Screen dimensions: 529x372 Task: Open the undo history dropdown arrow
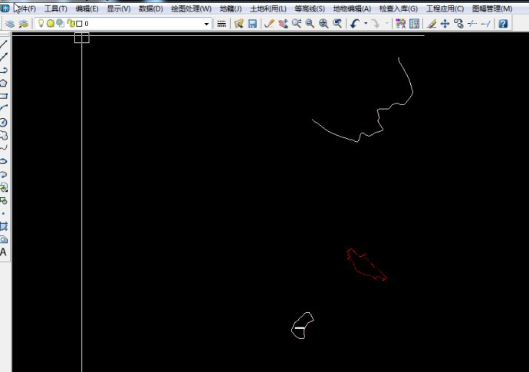click(365, 24)
